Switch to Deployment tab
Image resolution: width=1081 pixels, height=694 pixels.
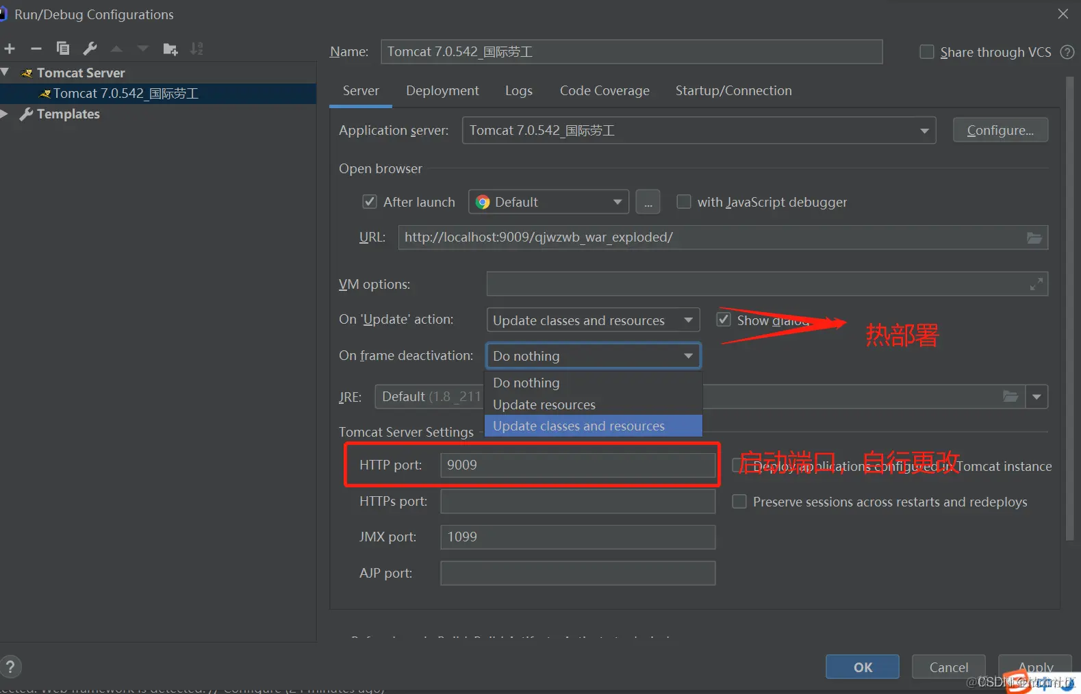tap(442, 90)
